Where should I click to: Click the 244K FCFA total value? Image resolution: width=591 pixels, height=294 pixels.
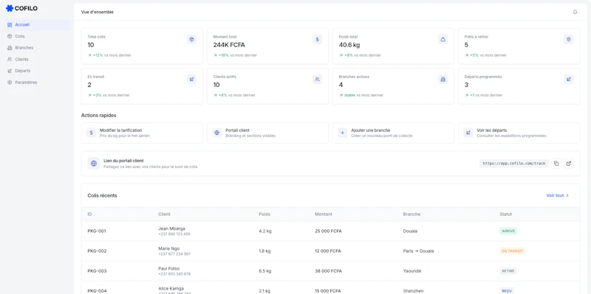(229, 45)
